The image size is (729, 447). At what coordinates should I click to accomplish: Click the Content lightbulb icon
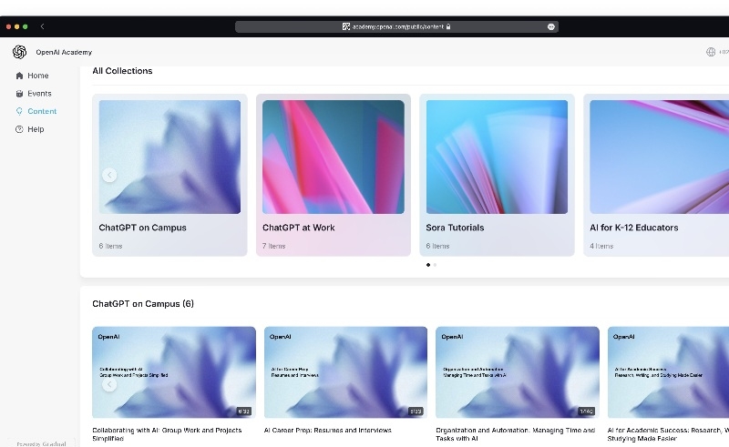[x=20, y=111]
